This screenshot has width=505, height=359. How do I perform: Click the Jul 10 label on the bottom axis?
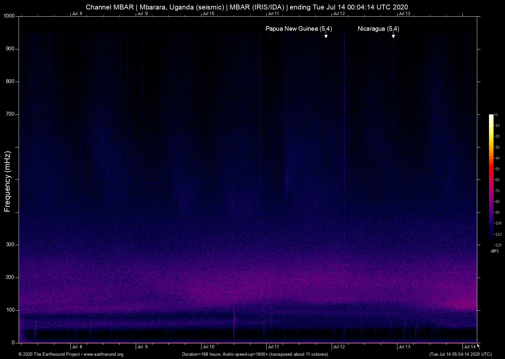pos(208,347)
